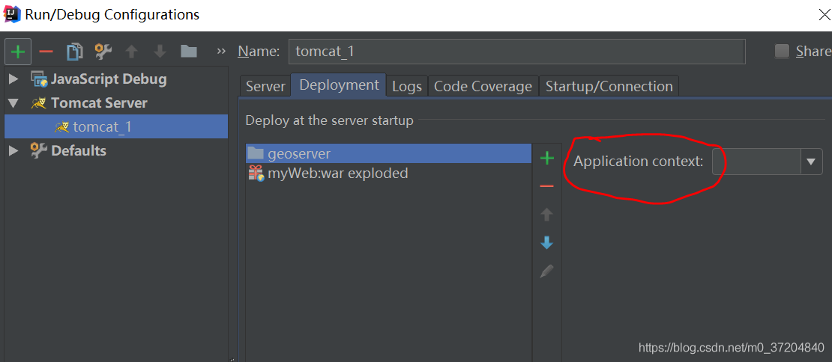Select Defaults label in tree

[x=79, y=151]
